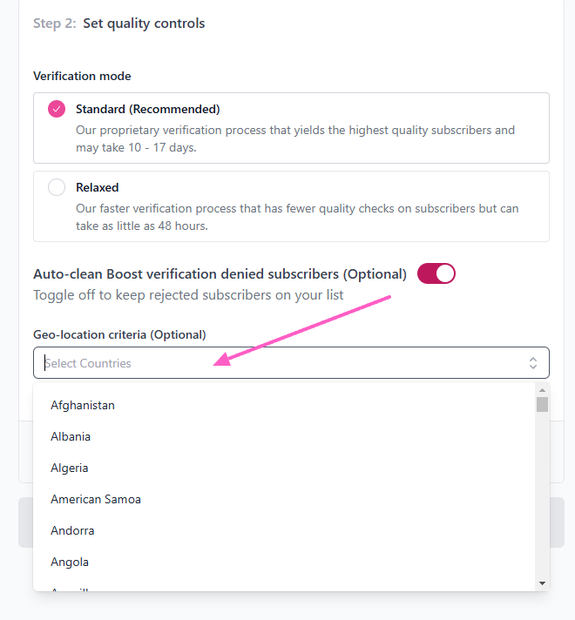Select Angola in the country list

coord(70,562)
